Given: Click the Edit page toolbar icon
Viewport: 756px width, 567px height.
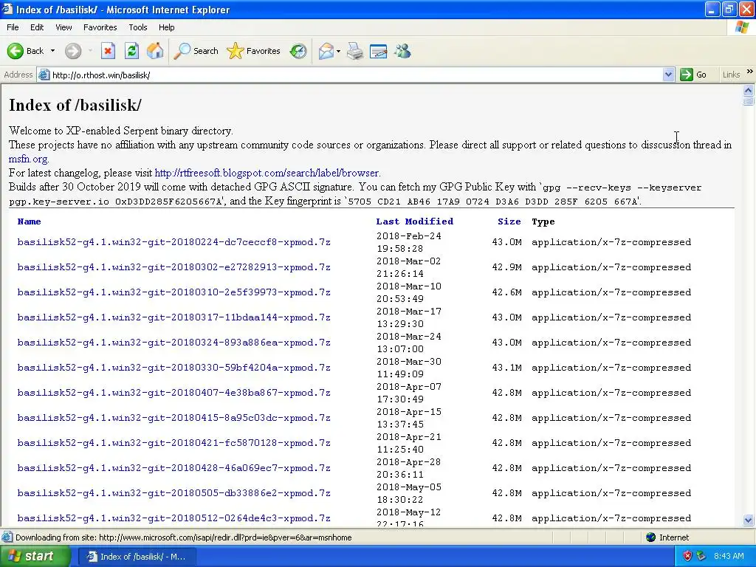Looking at the screenshot, I should [379, 51].
